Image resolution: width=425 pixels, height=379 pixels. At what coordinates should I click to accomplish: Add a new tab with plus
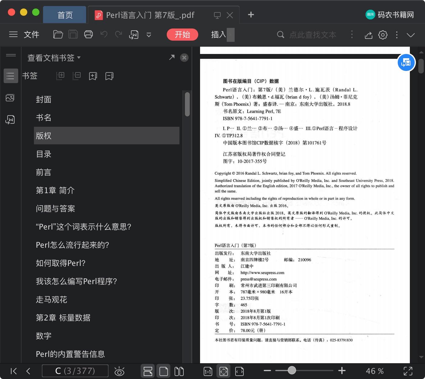coord(251,15)
